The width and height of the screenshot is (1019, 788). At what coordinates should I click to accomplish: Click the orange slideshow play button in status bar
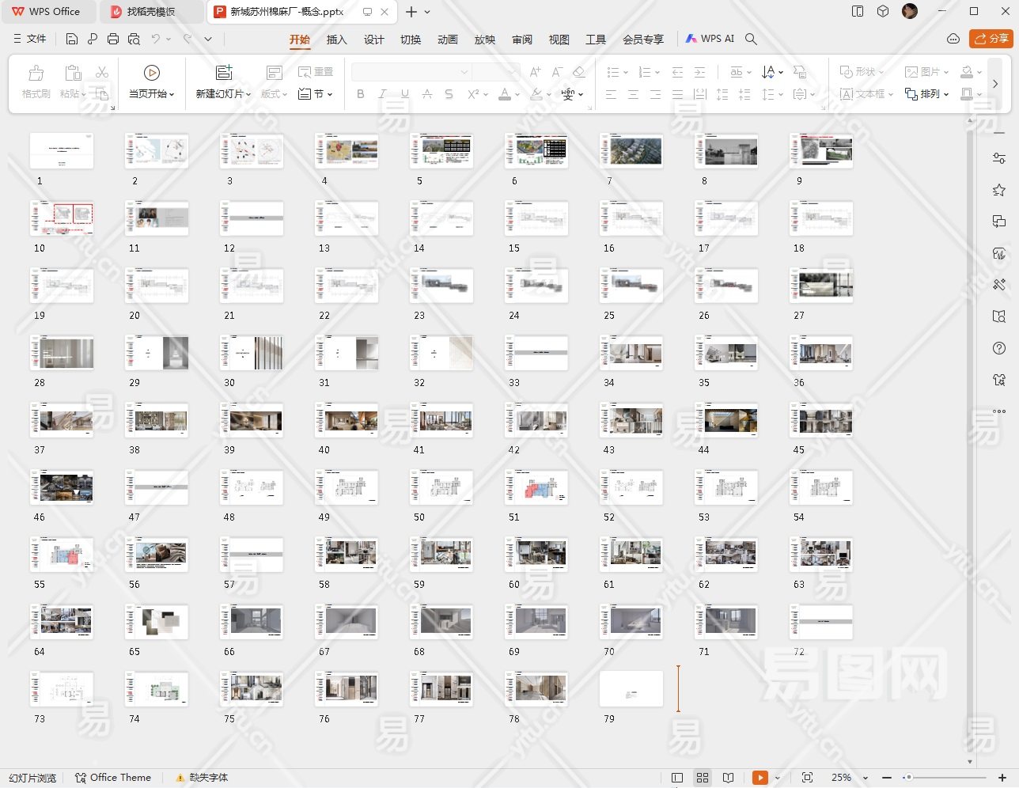pos(760,778)
